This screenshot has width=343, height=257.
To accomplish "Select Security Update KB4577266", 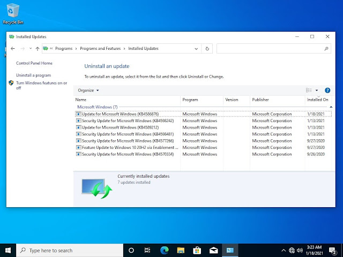I will pos(203,141).
